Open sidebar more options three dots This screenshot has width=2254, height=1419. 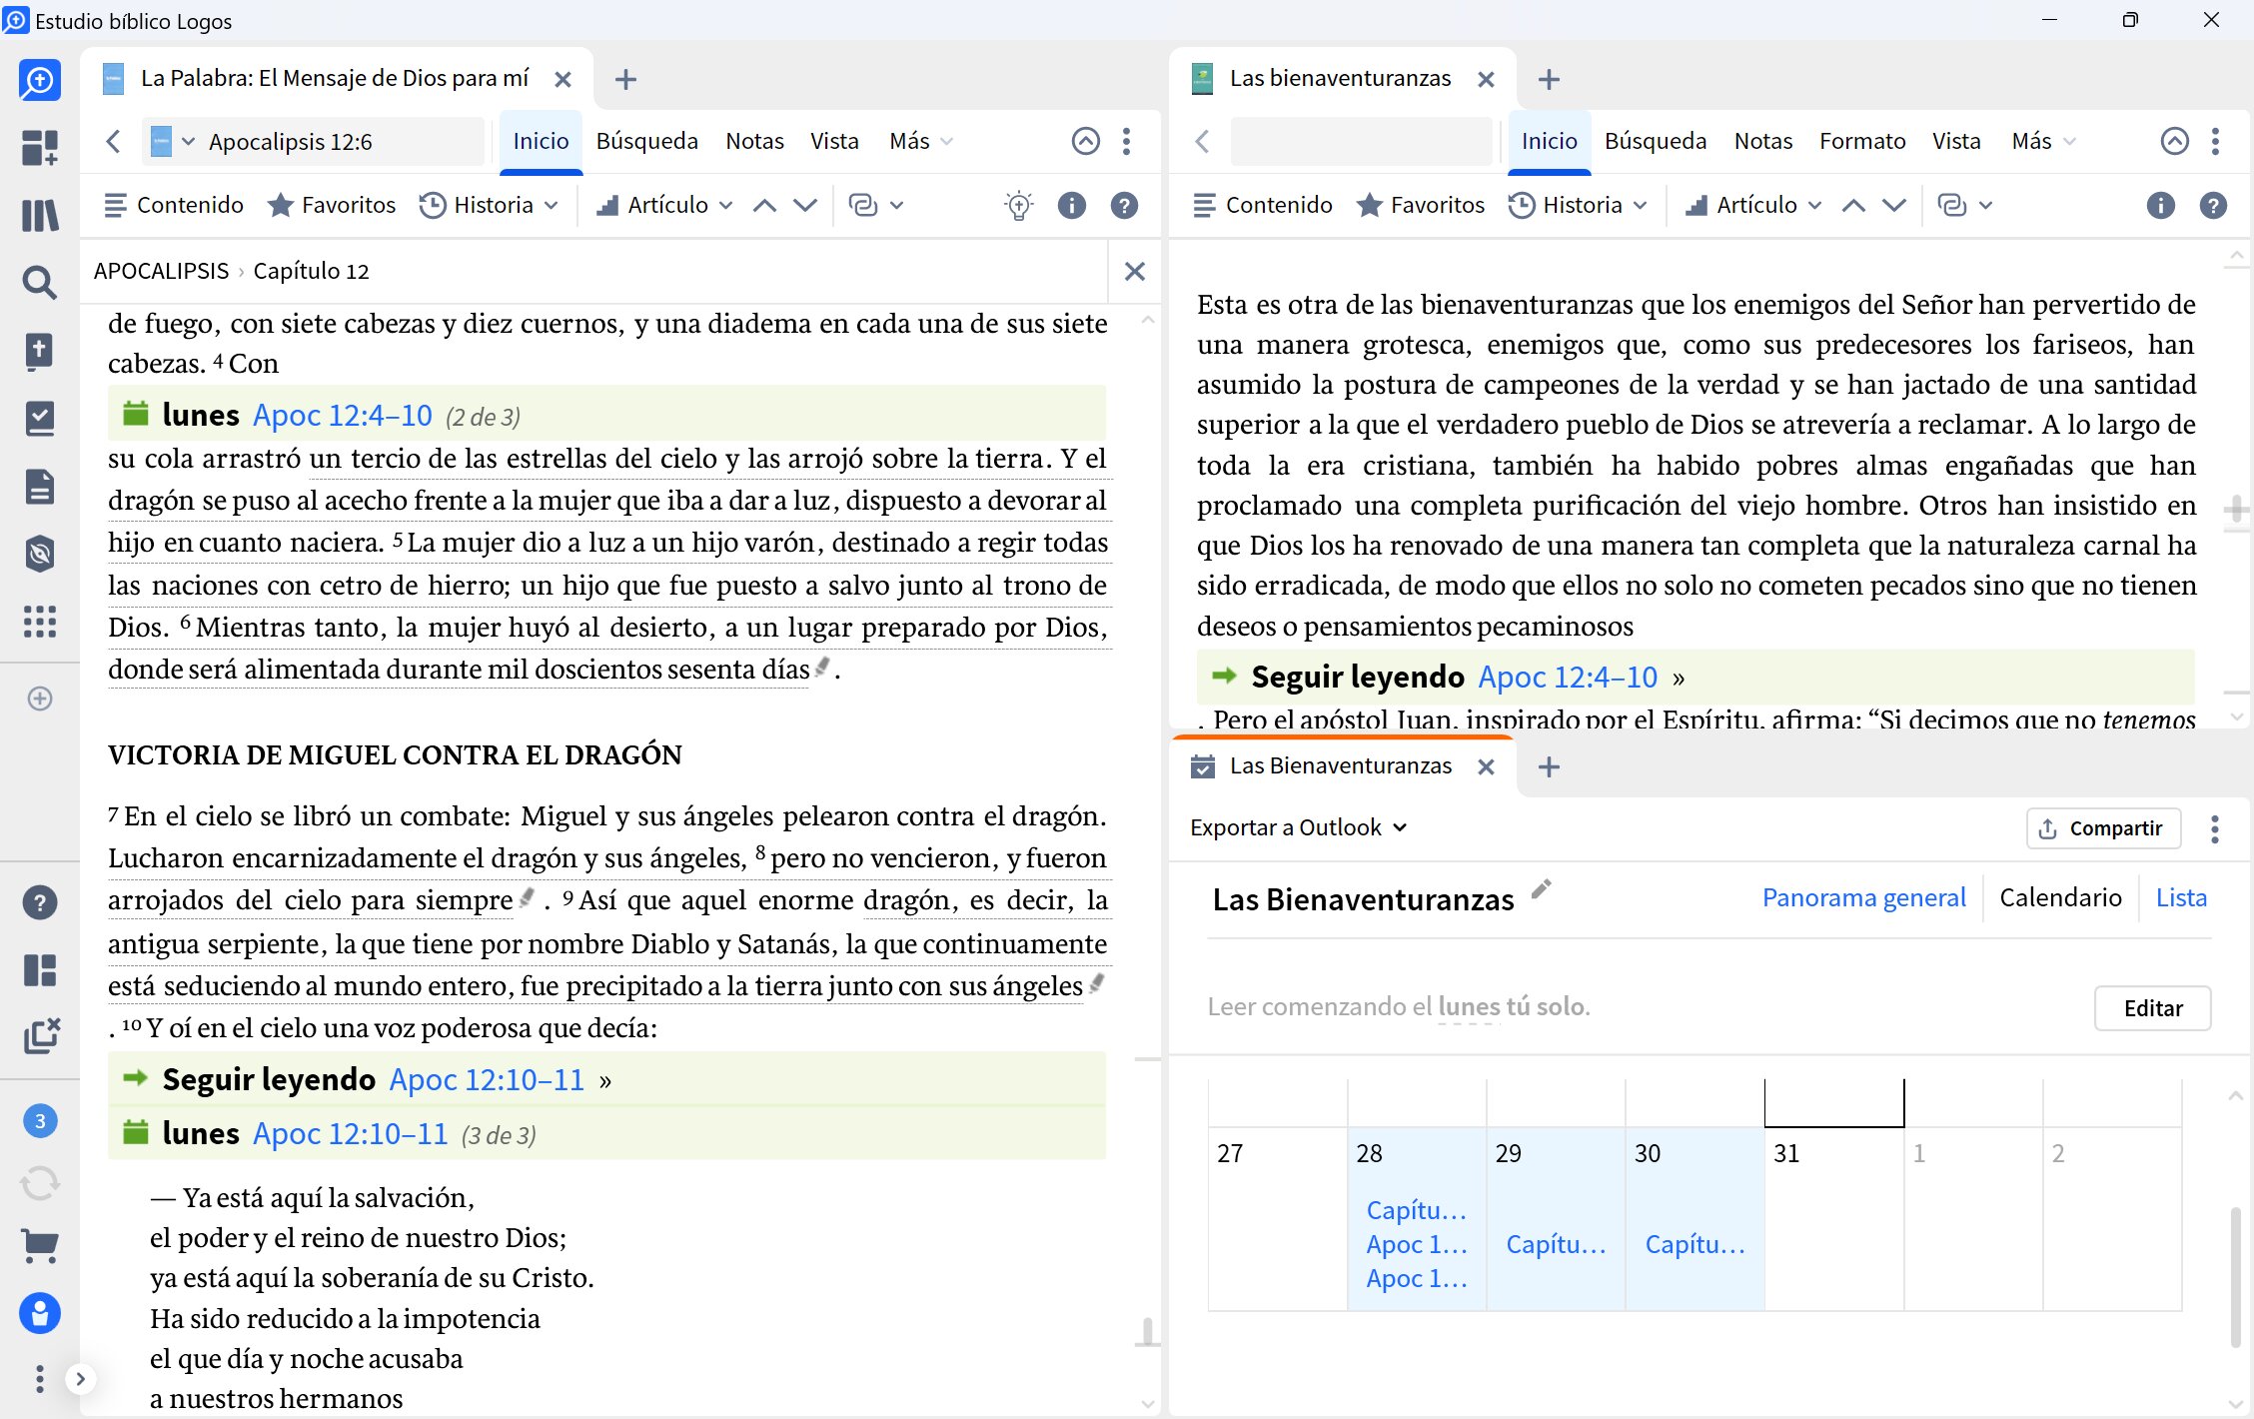[40, 1379]
